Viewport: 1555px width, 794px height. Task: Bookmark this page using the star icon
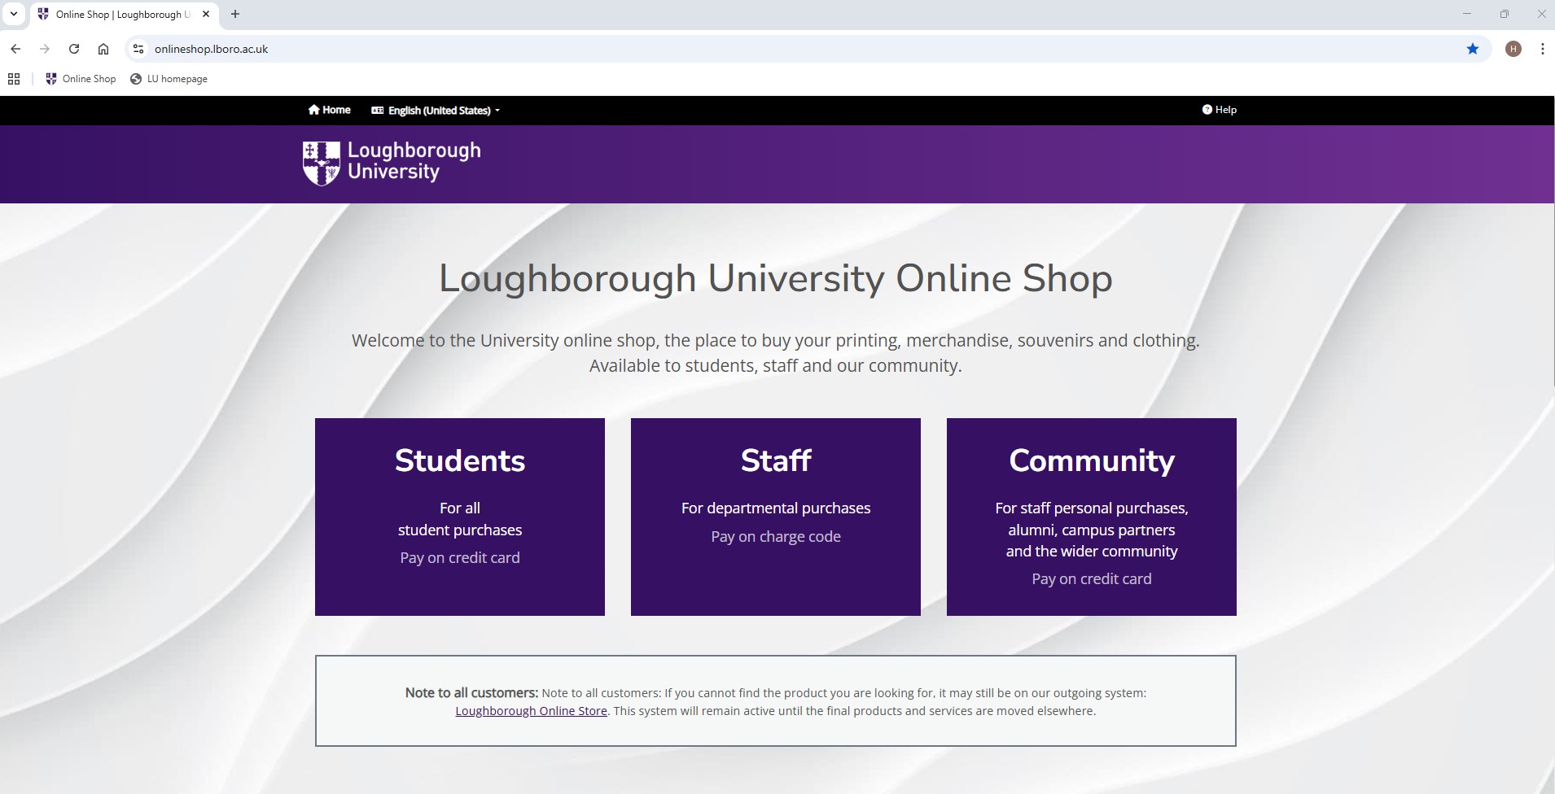coord(1474,48)
